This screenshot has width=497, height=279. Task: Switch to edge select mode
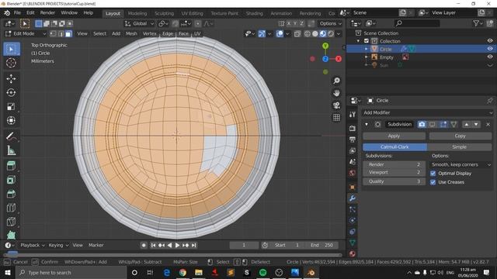click(x=61, y=33)
